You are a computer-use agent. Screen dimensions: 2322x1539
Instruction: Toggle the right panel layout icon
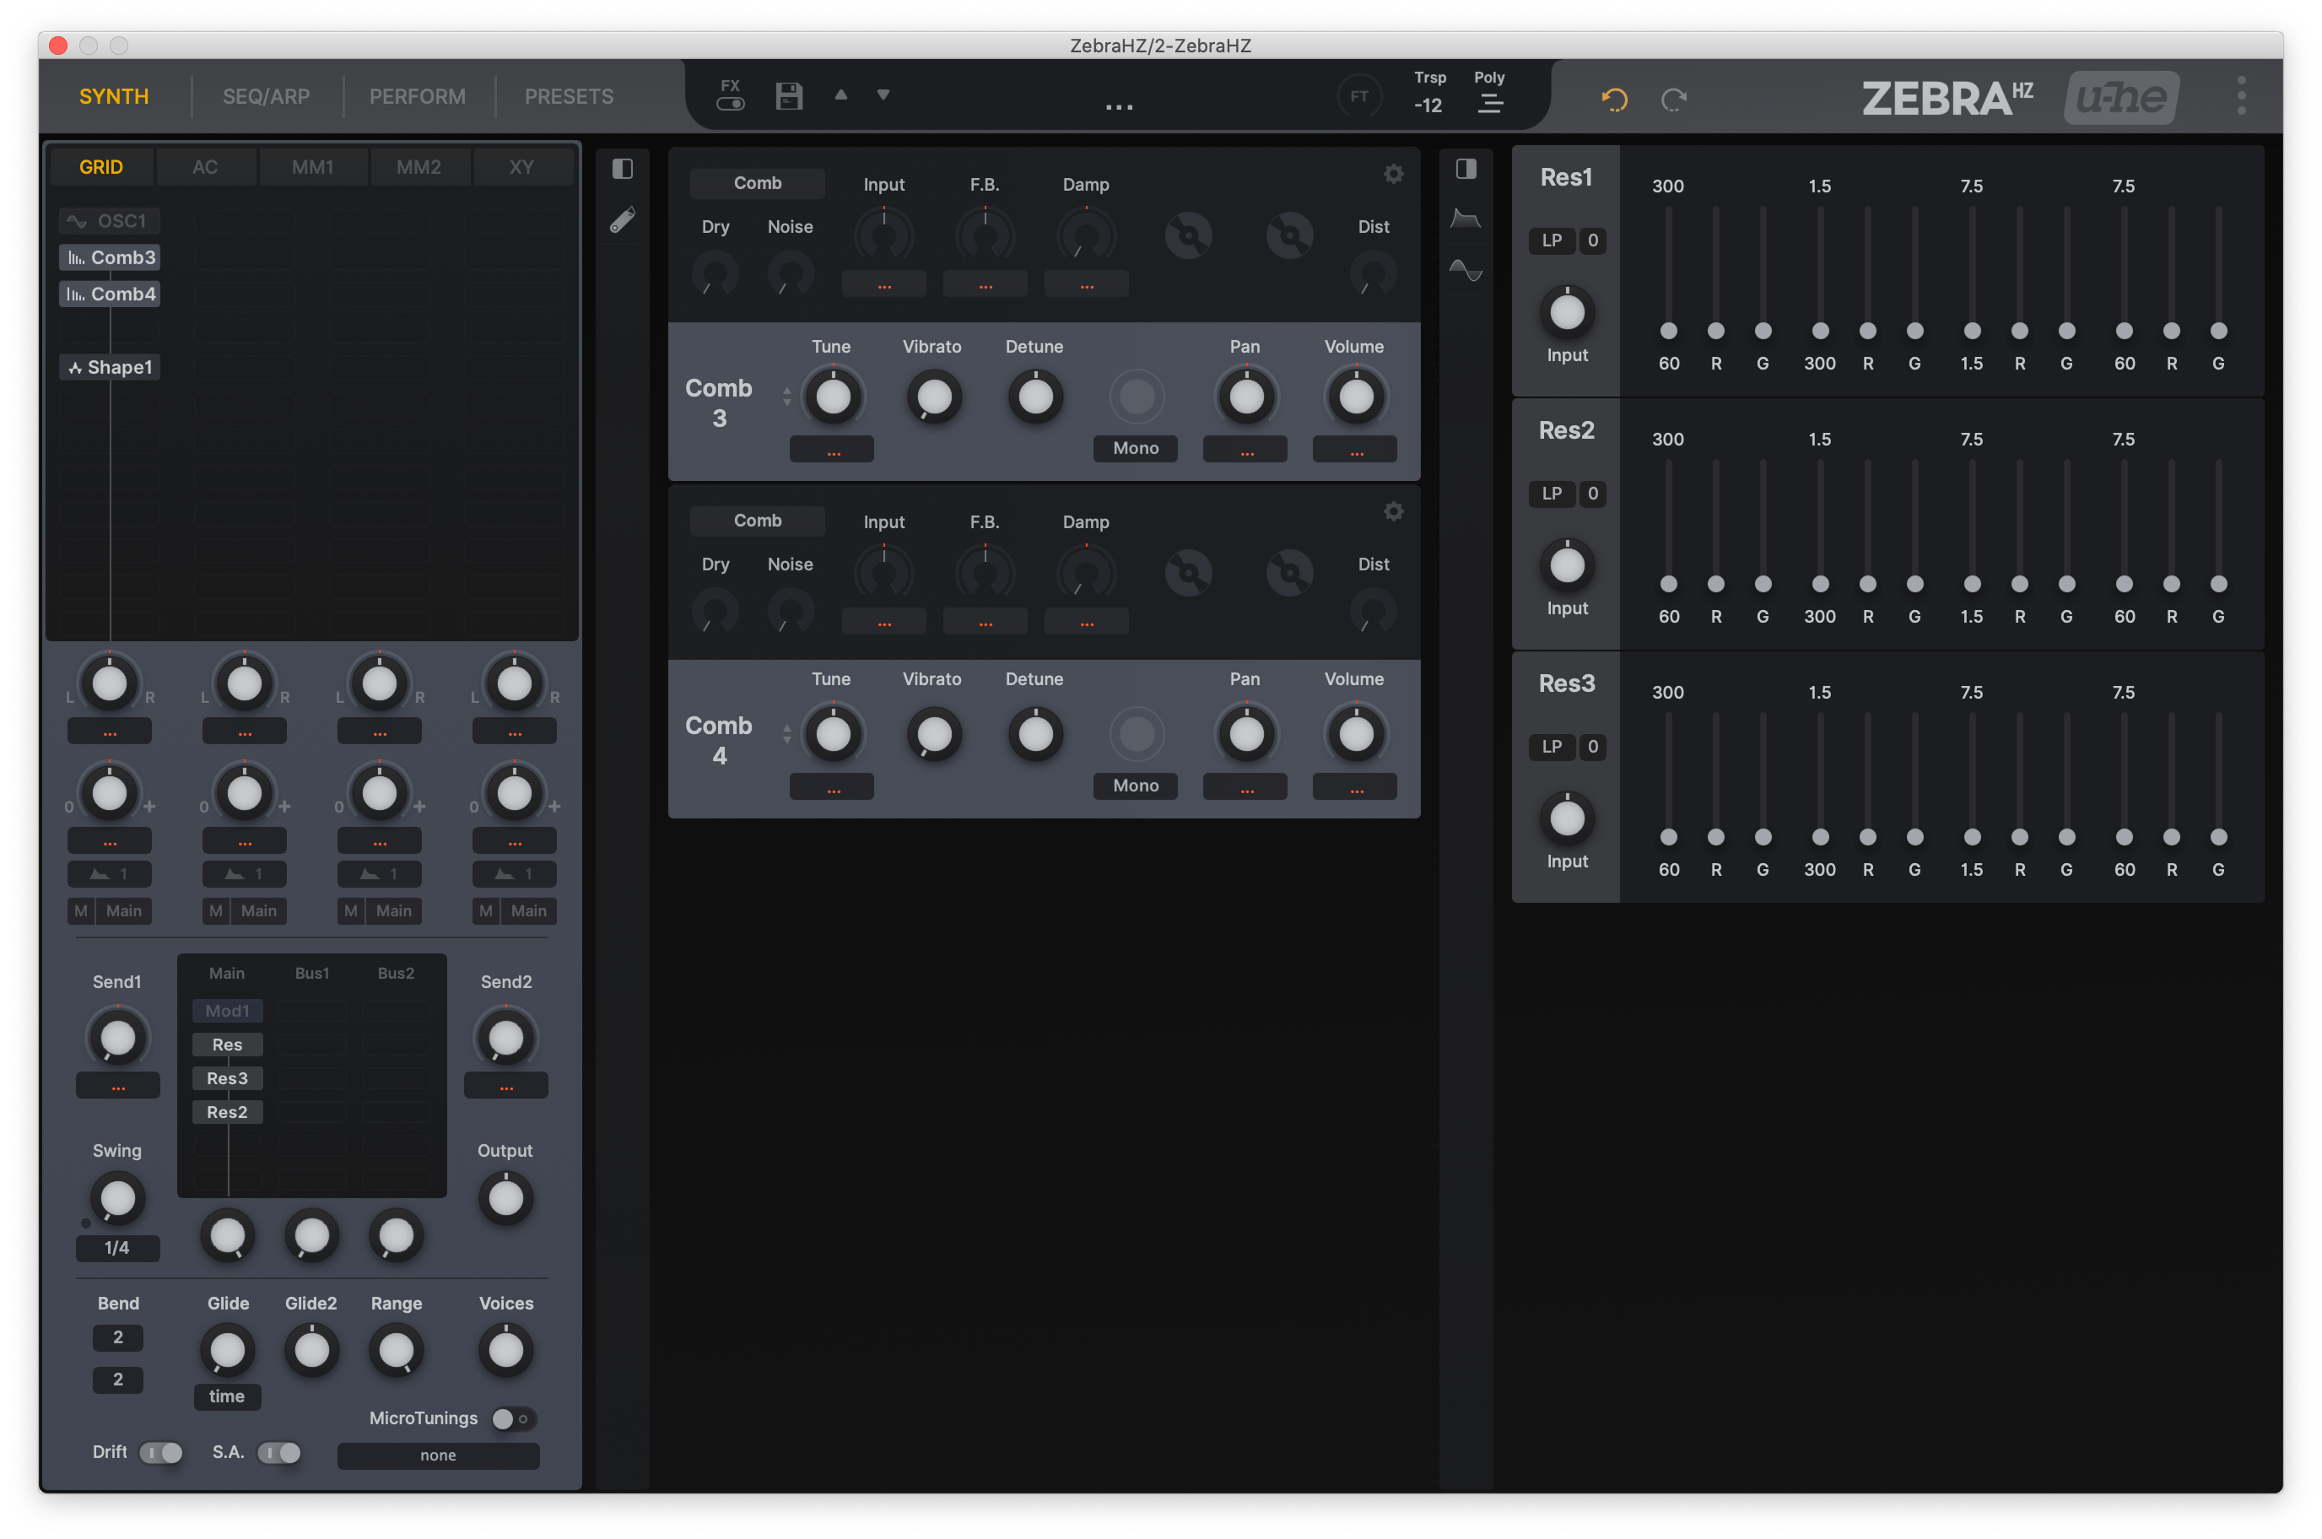(1466, 169)
